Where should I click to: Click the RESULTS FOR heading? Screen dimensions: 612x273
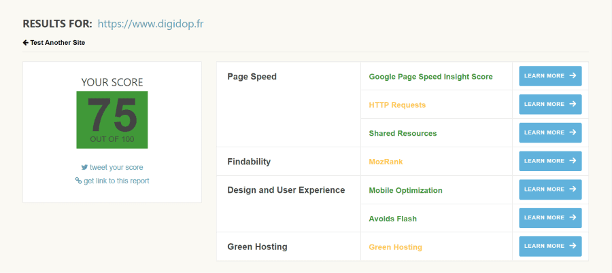57,24
